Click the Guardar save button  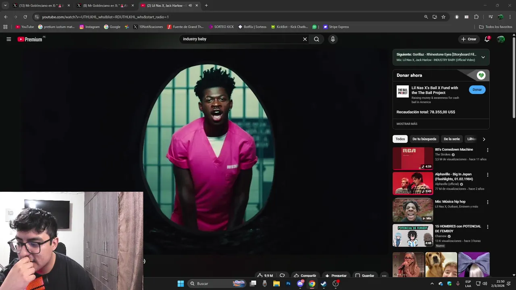point(365,275)
